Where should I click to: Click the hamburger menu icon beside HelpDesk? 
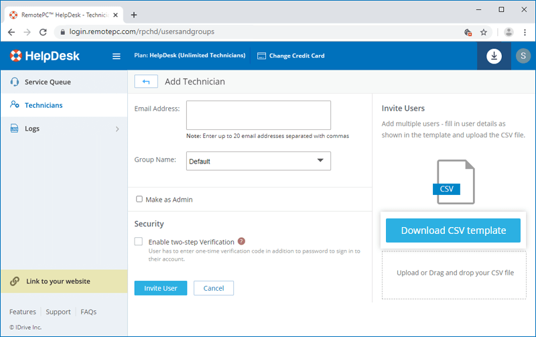coord(117,56)
